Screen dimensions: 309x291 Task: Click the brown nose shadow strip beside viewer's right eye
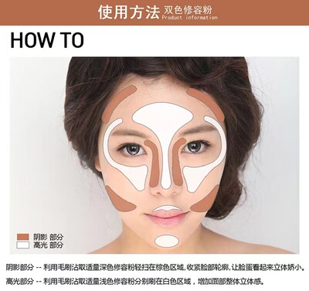pos(178,162)
